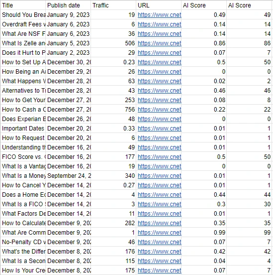Click the Traffic column header

(113, 5)
